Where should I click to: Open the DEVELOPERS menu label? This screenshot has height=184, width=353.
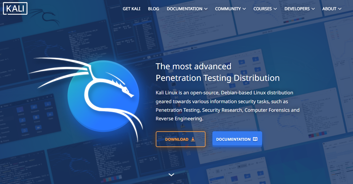pos(297,9)
